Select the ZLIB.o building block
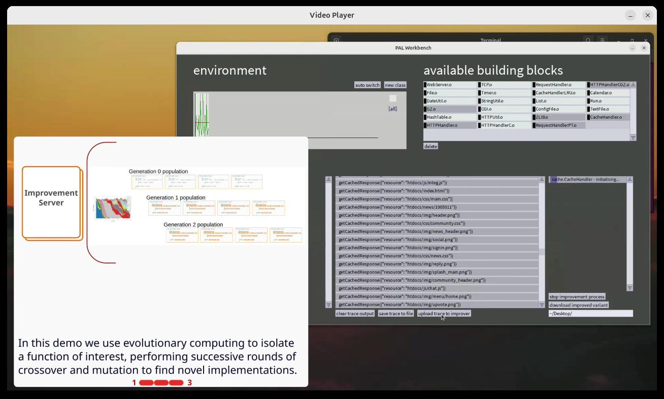 (x=558, y=117)
